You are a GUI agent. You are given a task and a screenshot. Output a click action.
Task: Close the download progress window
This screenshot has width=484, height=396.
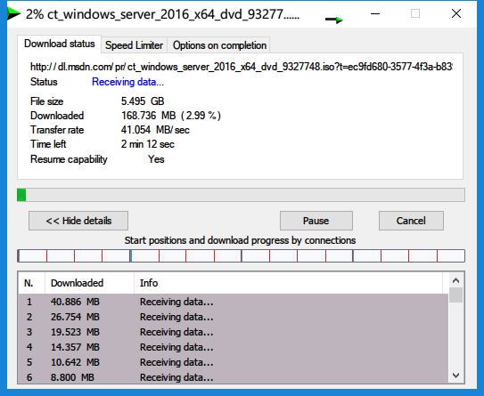click(x=456, y=13)
